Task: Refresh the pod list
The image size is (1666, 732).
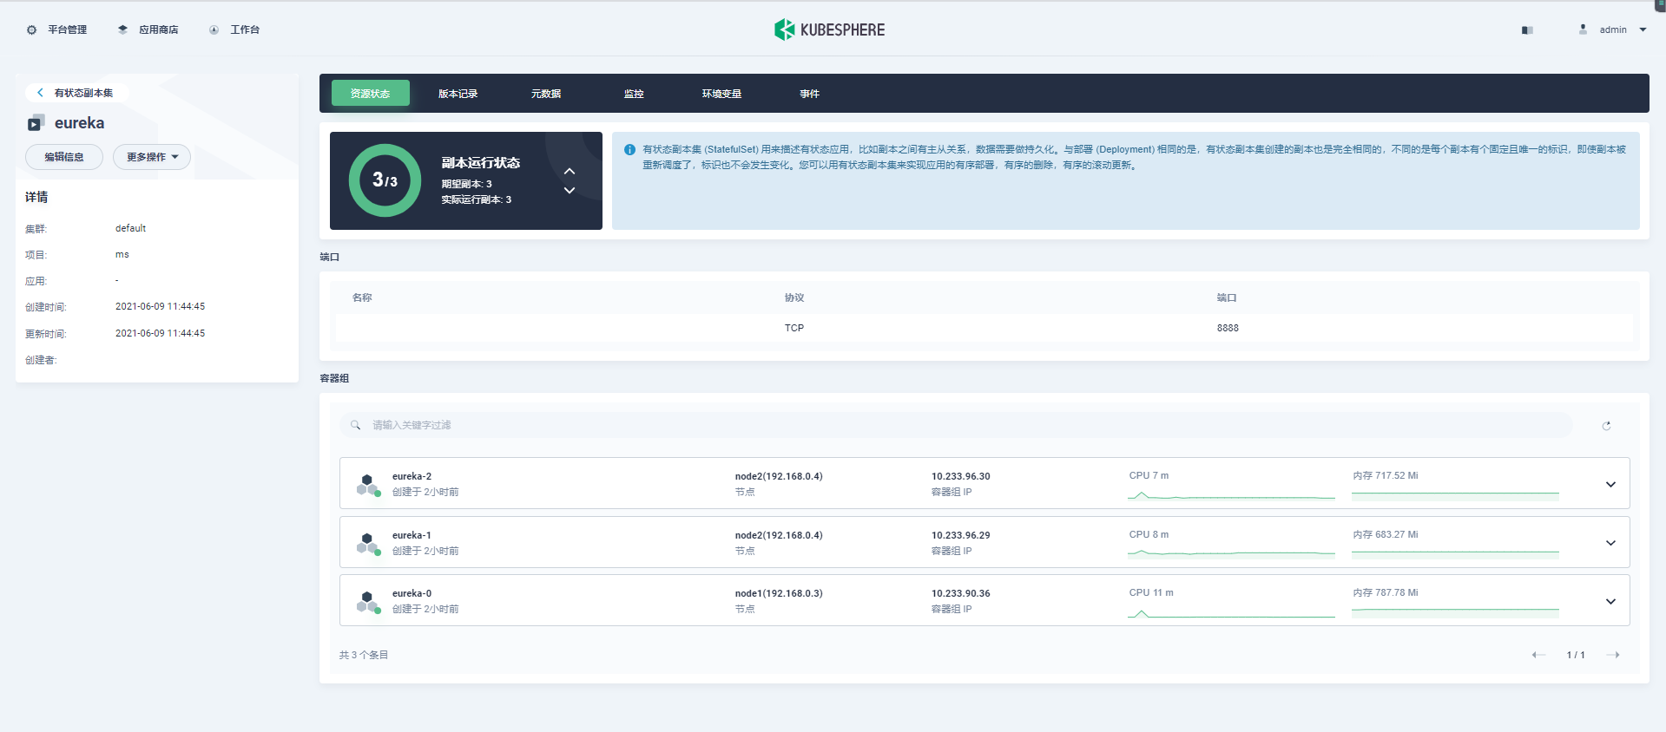Action: pos(1606,426)
